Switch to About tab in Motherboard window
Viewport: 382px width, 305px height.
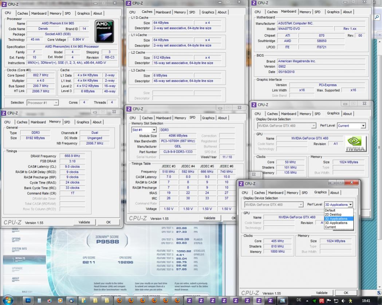[347, 12]
